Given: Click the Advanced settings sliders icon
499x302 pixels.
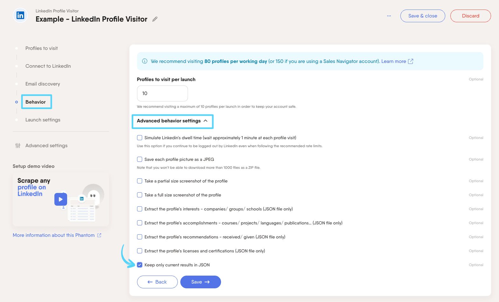Looking at the screenshot, I should 18,146.
